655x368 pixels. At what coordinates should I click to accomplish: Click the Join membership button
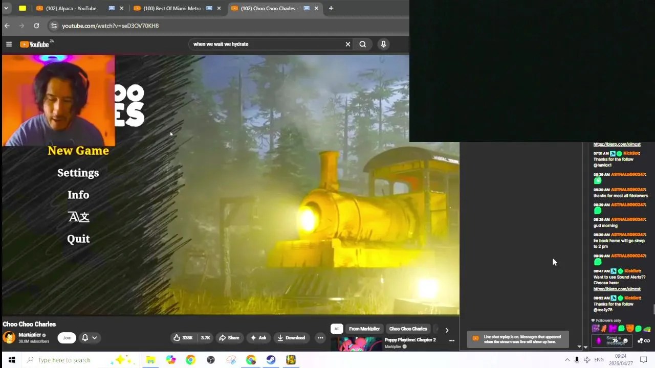pyautogui.click(x=67, y=338)
